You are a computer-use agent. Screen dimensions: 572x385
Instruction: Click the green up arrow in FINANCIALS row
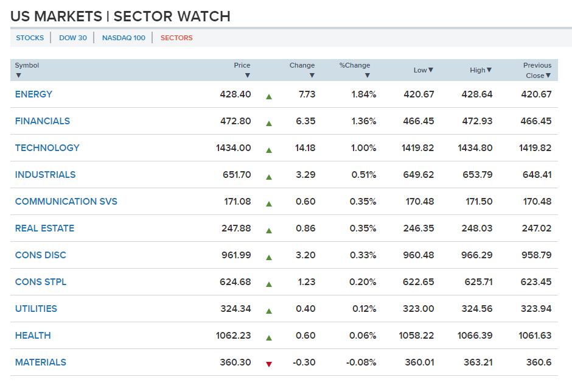pos(269,123)
